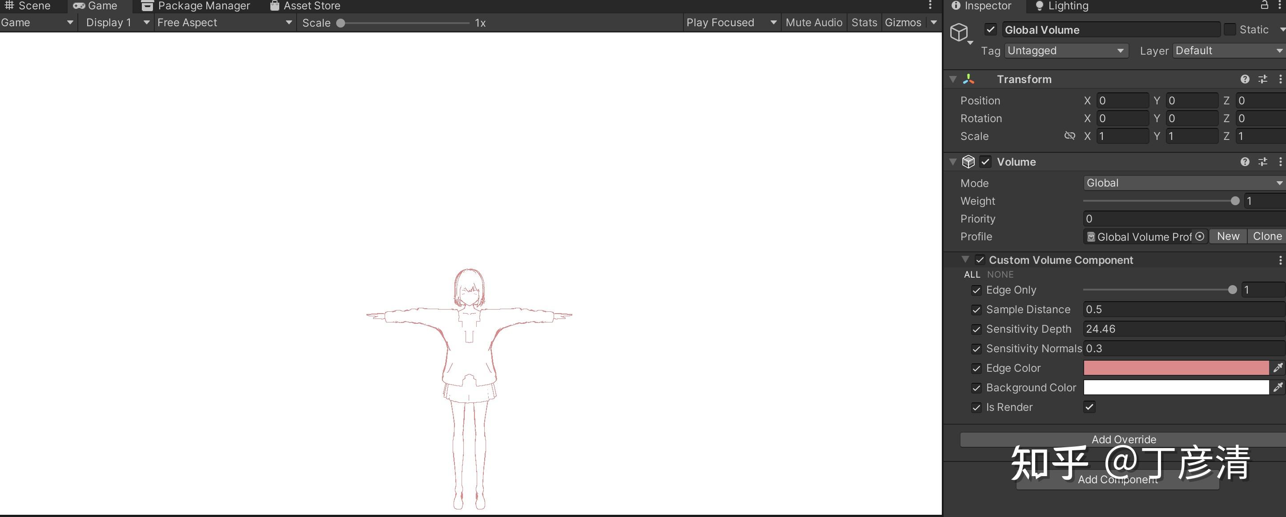
Task: Click the Scale constrain proportions link icon
Action: (x=1069, y=136)
